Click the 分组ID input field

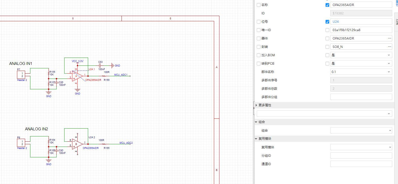tap(361, 156)
